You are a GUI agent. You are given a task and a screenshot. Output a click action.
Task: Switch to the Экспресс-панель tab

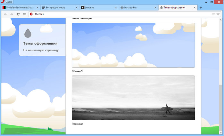(x=60, y=8)
